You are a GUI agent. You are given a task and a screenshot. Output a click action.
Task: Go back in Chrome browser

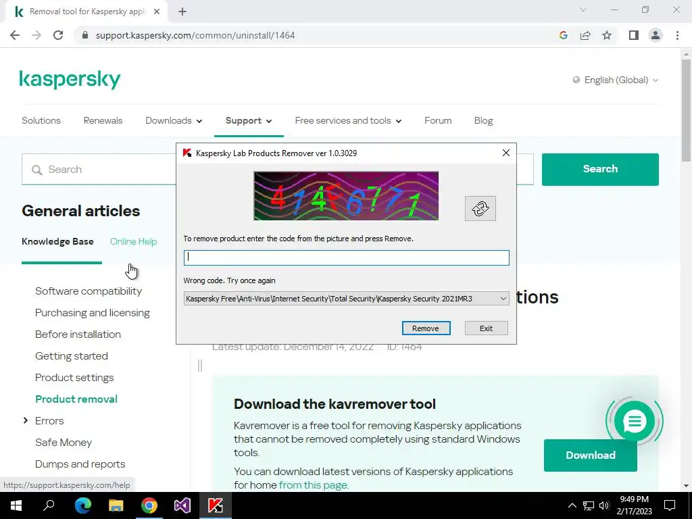pyautogui.click(x=15, y=35)
